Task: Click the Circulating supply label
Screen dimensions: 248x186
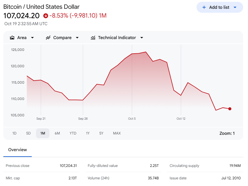Action: pos(184,166)
